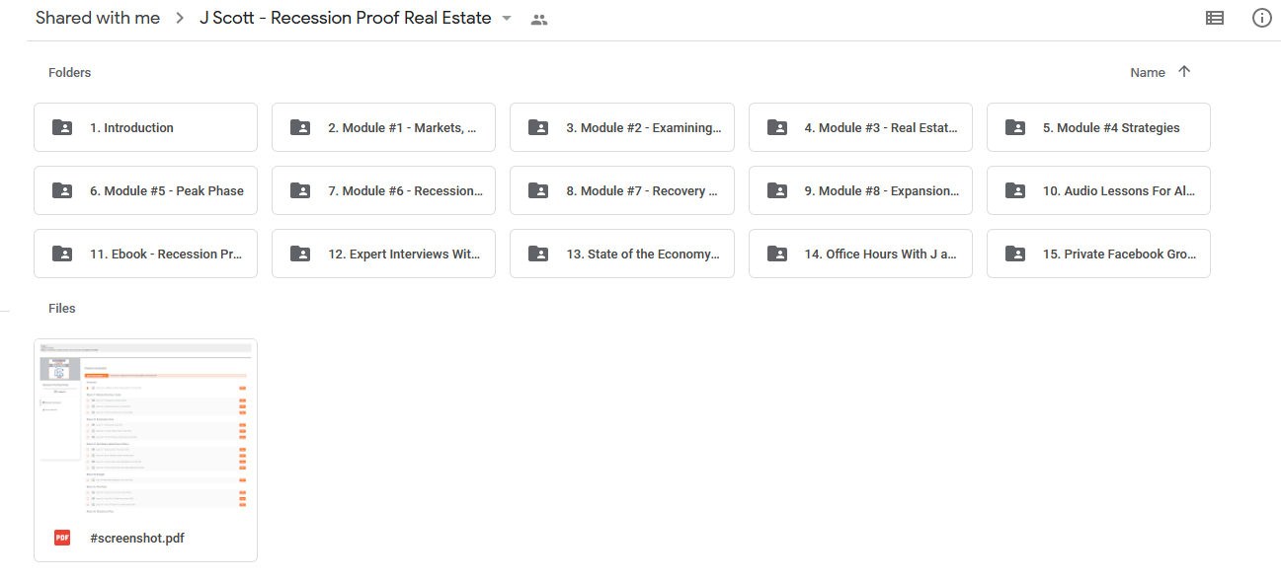This screenshot has height=581, width=1281.
Task: Select the '3. Module #2 - Examining' folder name
Action: pos(644,127)
